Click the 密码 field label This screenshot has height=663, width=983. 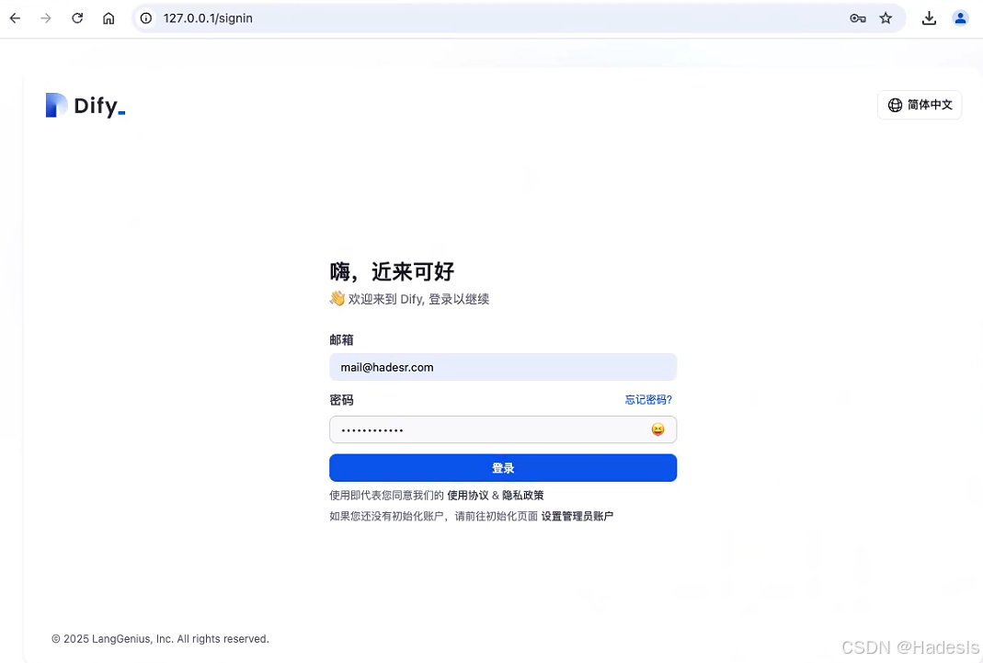(342, 400)
